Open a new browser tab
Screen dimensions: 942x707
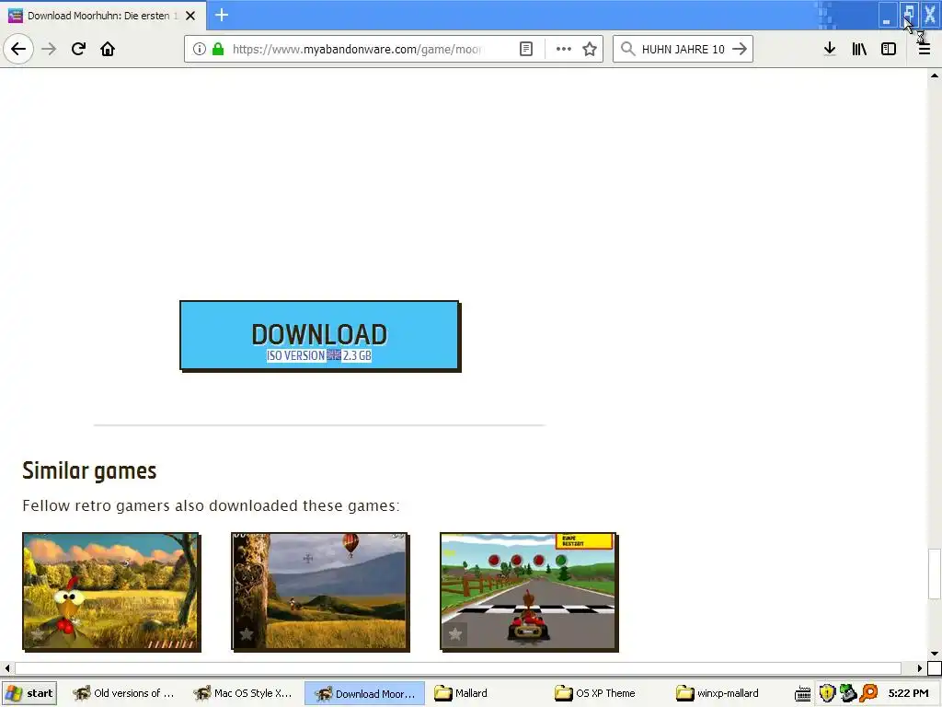(221, 15)
